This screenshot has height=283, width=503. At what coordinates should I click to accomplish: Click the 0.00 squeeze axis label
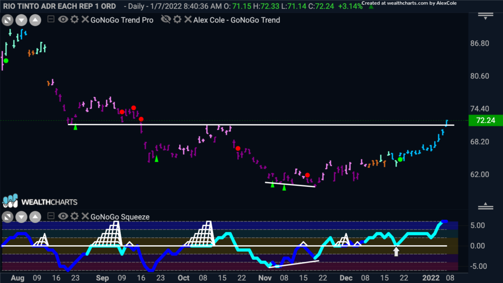477,246
